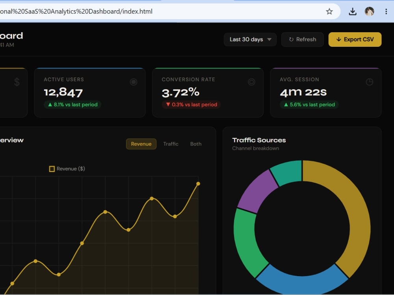Click the Traffic Sources heading
Viewport: 394px width, 295px height.
click(259, 140)
